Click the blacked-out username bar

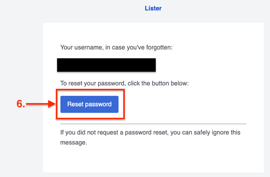tap(106, 65)
